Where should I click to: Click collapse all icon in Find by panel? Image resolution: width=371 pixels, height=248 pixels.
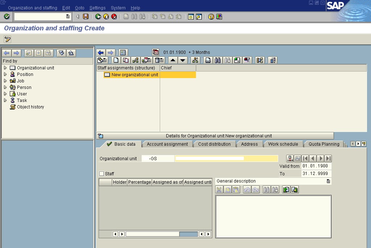(x=71, y=53)
